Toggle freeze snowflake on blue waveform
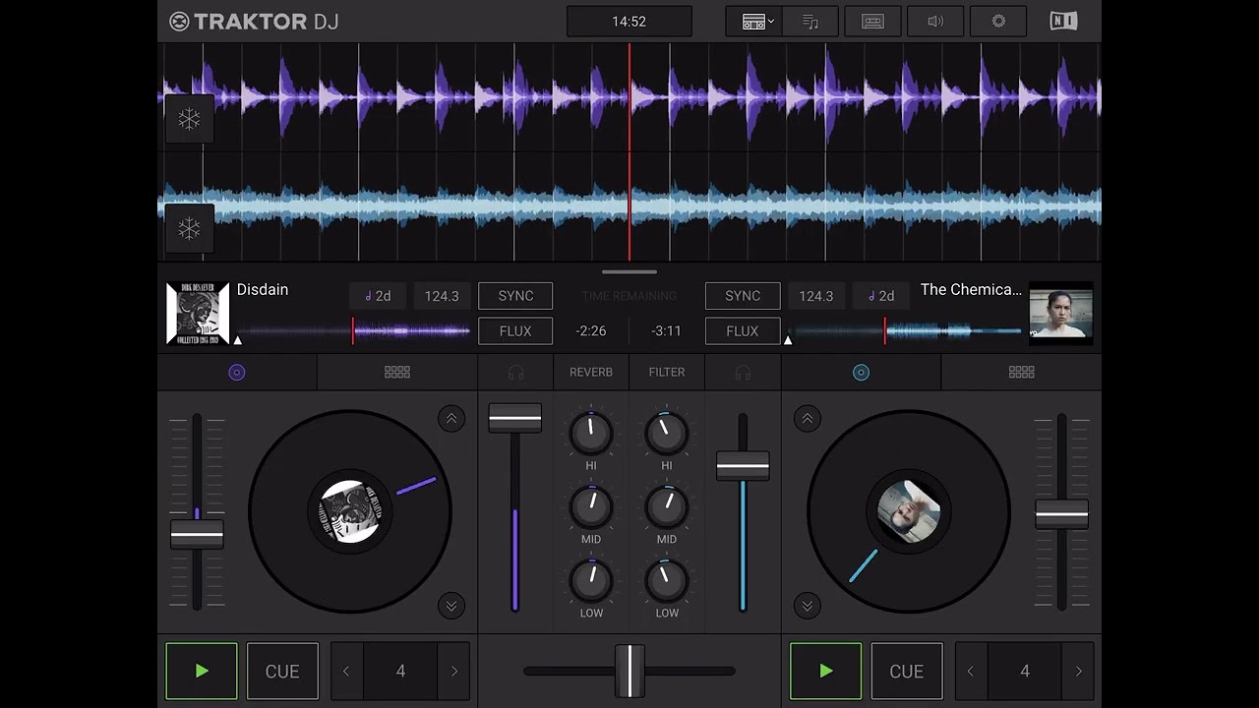This screenshot has height=708, width=1259. point(189,229)
